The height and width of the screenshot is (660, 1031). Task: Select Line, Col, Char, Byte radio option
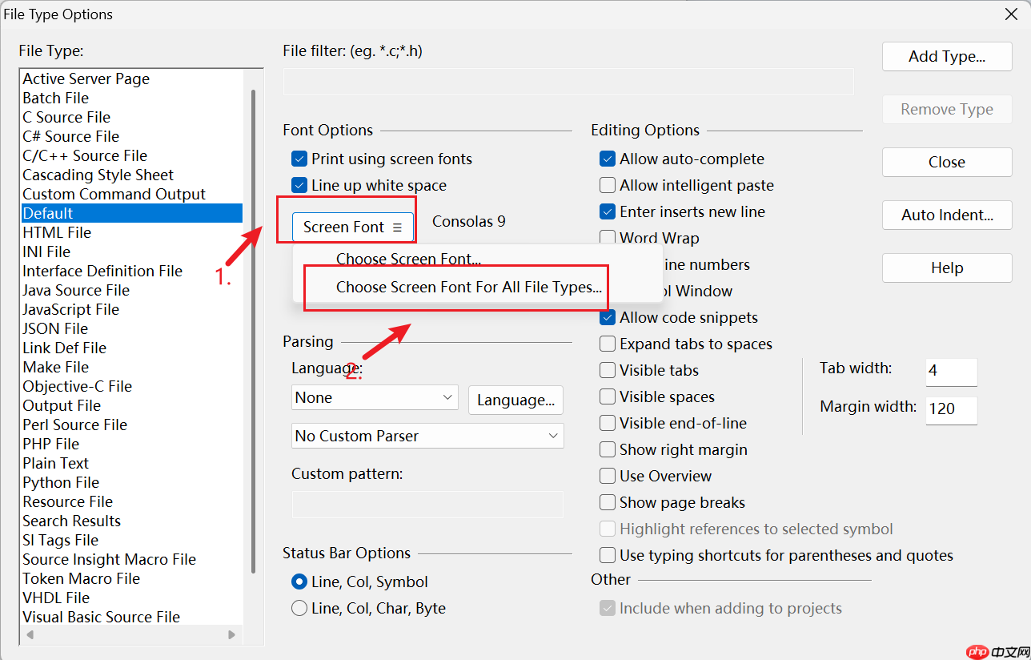coord(299,609)
